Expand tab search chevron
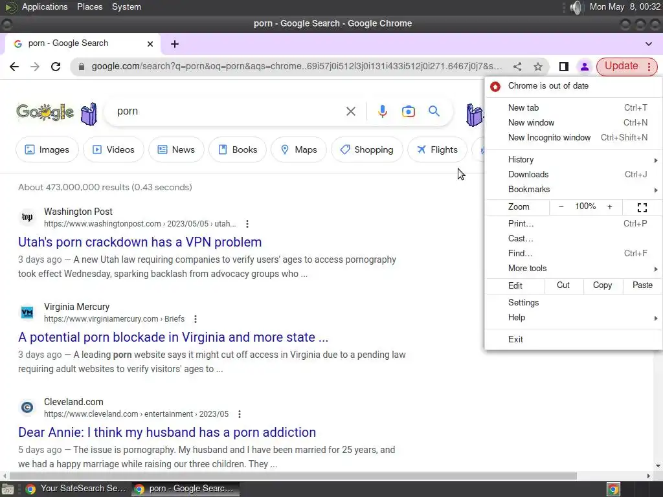This screenshot has height=497, width=663. (x=648, y=44)
